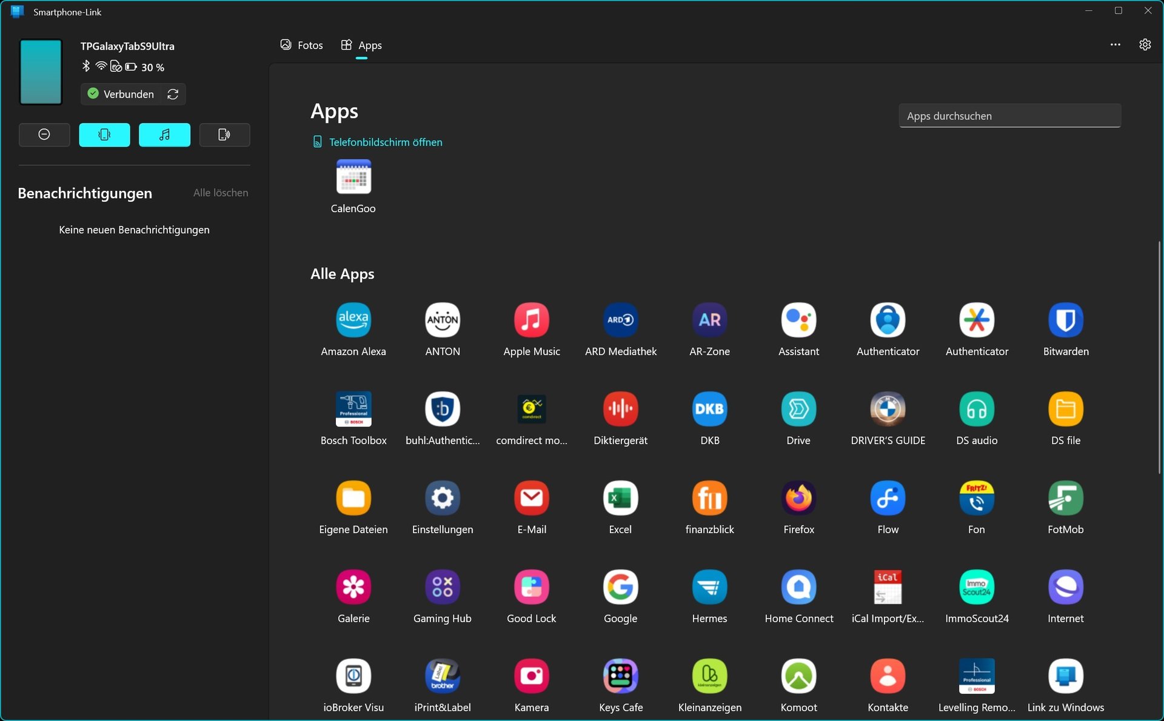Open the more options menu

1115,45
